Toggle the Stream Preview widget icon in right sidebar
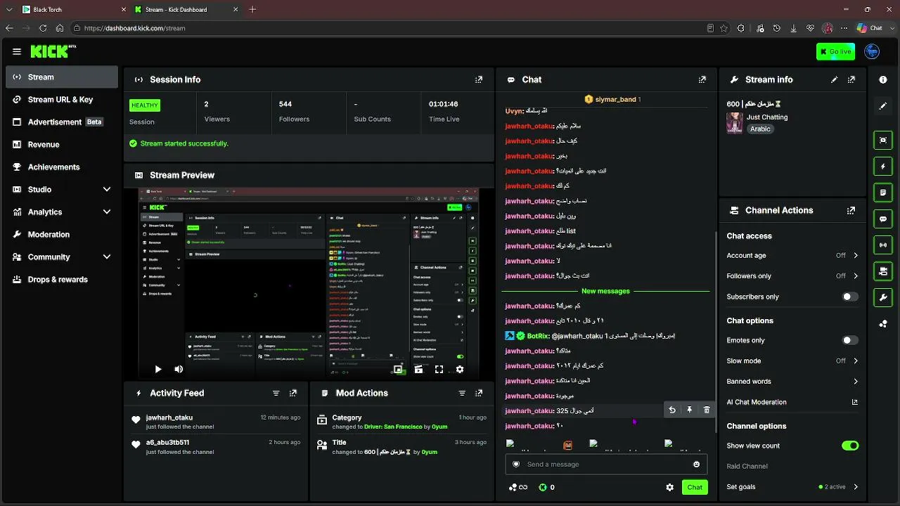This screenshot has width=900, height=506. (883, 140)
